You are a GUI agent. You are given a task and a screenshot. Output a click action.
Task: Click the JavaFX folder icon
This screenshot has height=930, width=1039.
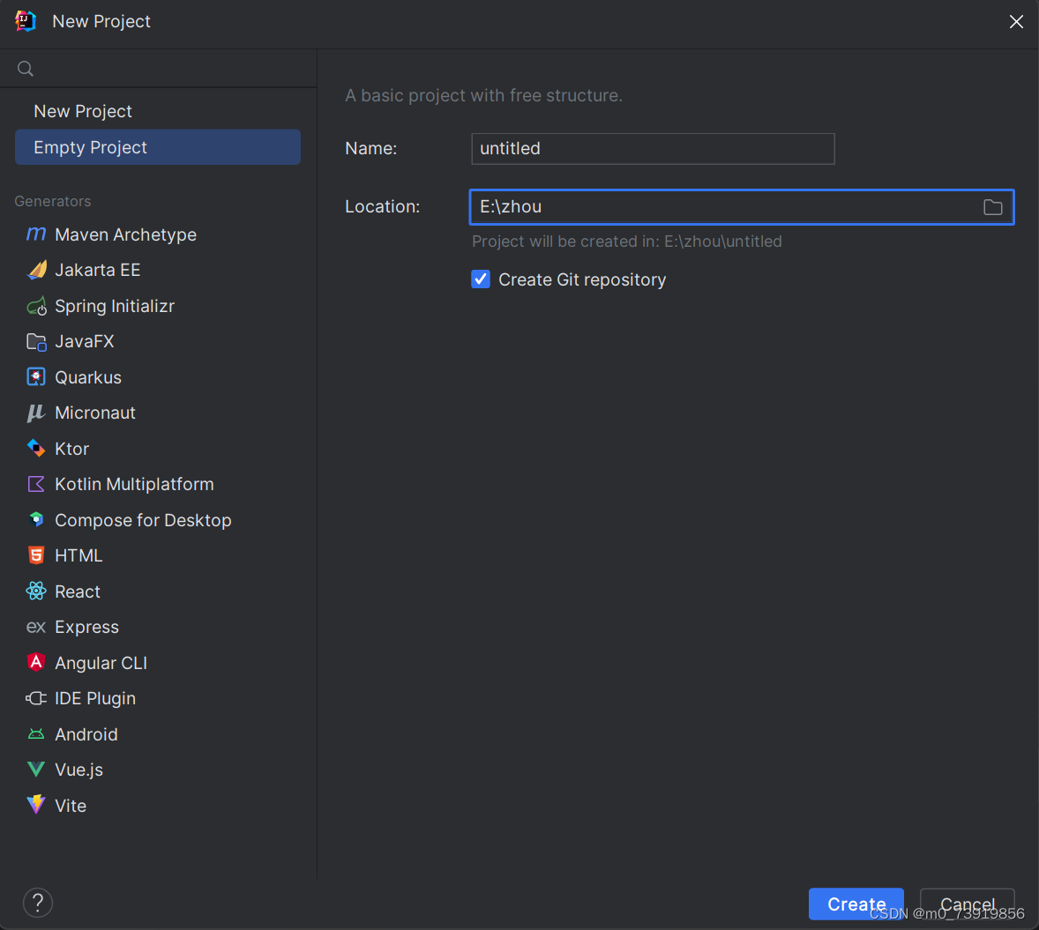click(36, 342)
